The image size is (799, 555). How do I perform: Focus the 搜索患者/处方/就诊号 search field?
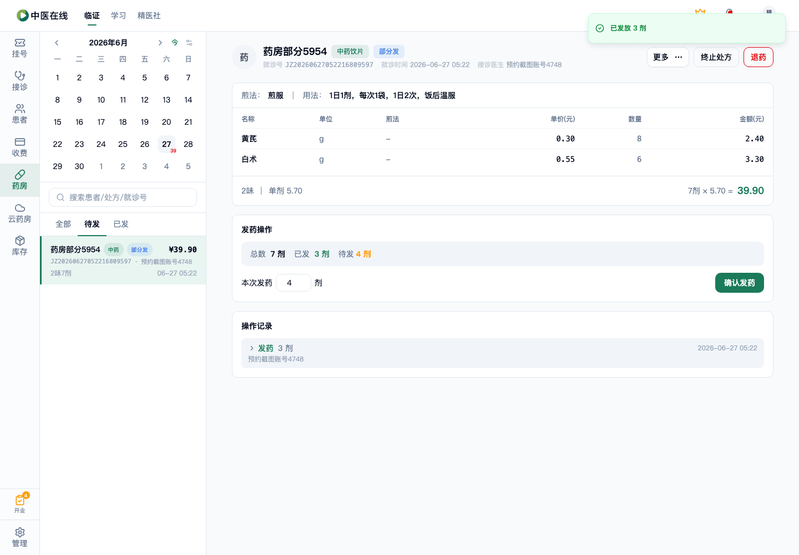(123, 197)
